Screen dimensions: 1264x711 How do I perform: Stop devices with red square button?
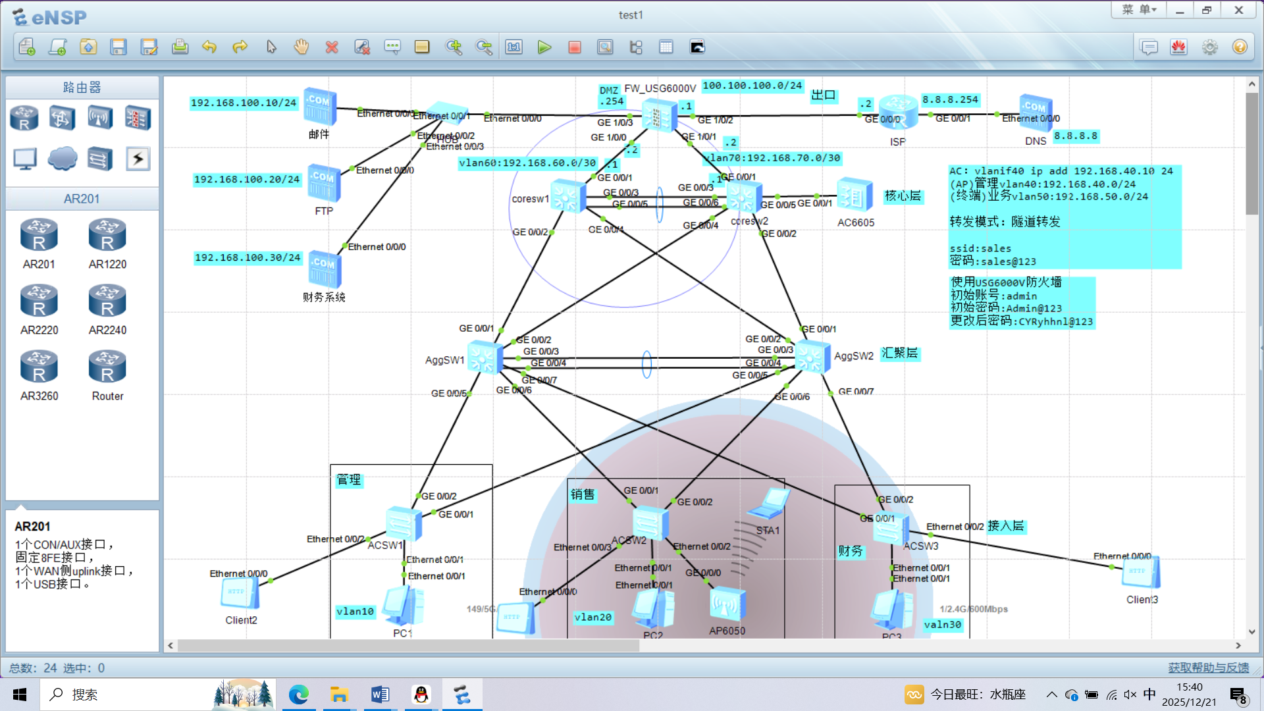tap(575, 47)
